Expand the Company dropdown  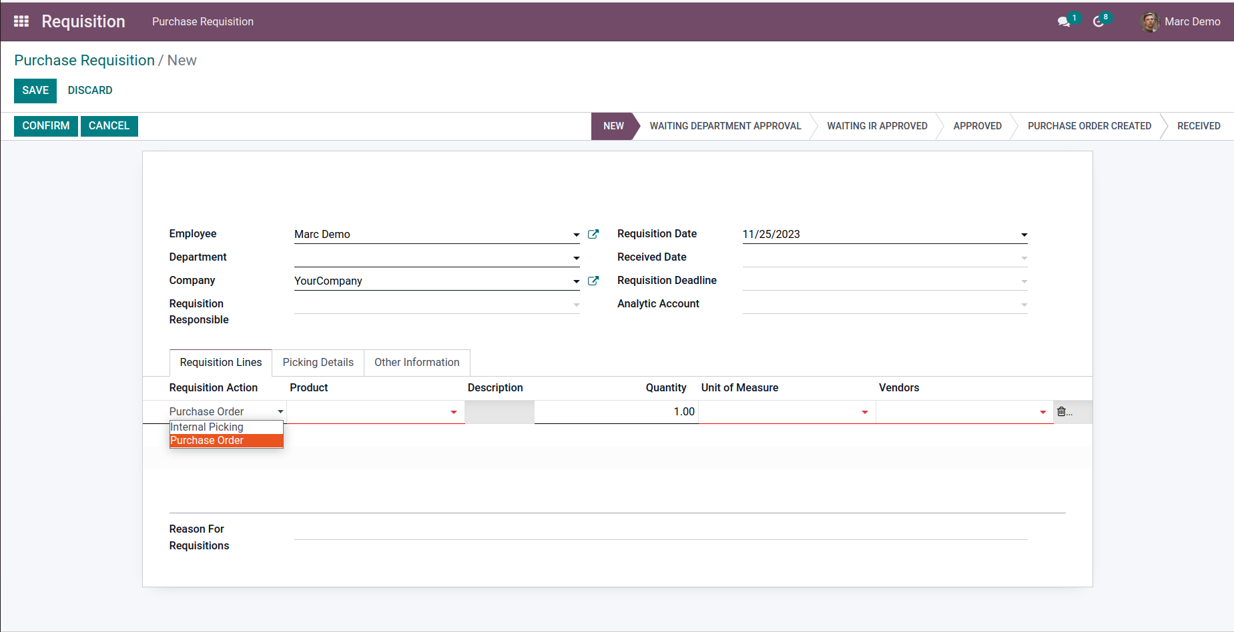(576, 281)
